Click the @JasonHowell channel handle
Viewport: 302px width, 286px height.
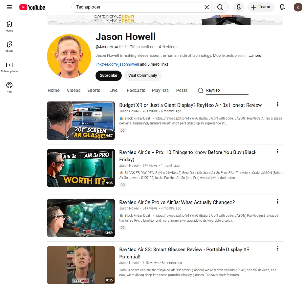[x=108, y=47]
